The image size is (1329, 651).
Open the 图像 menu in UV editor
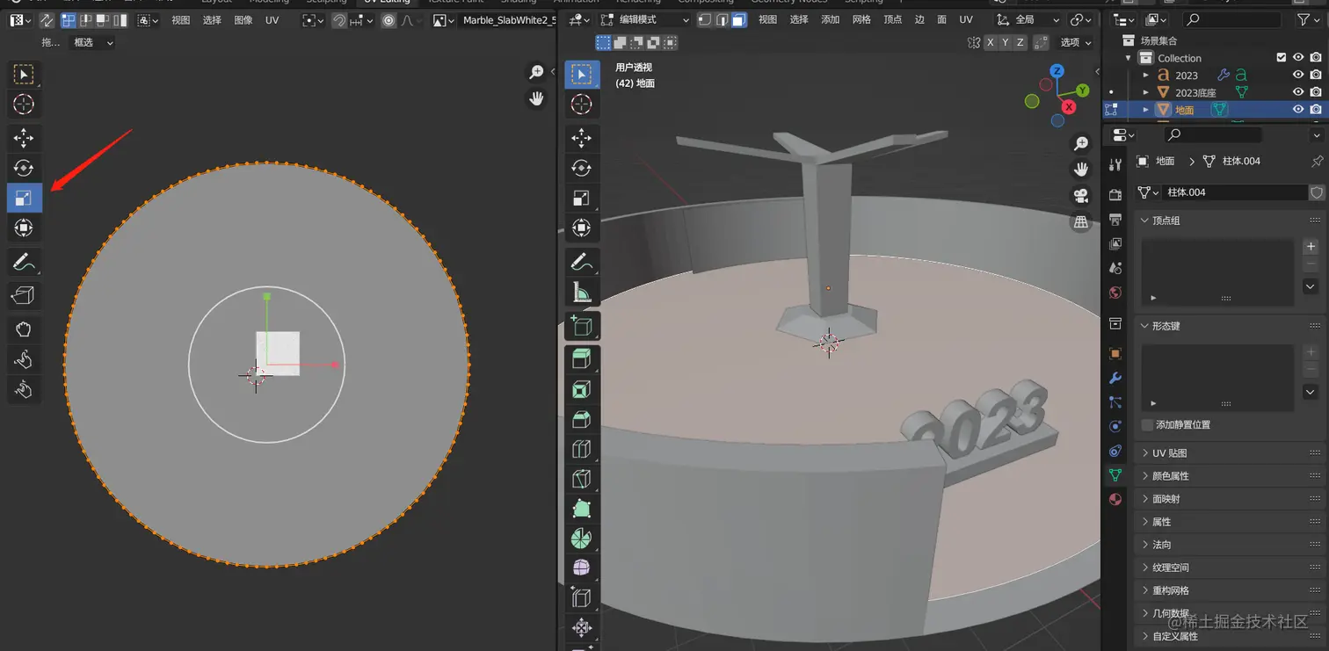point(243,19)
